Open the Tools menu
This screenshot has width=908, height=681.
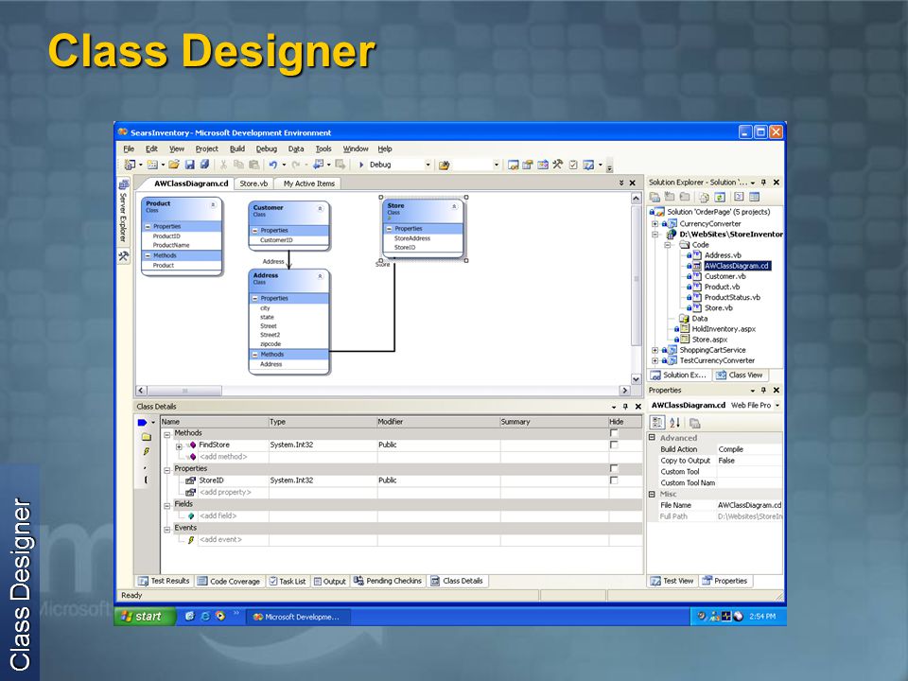[323, 148]
